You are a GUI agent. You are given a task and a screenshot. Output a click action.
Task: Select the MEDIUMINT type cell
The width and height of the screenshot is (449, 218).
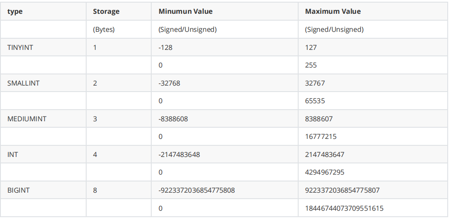(x=27, y=119)
